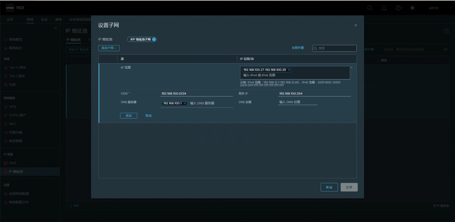Click the 应用 button
Image resolution: width=455 pixels, height=222 pixels.
click(349, 188)
